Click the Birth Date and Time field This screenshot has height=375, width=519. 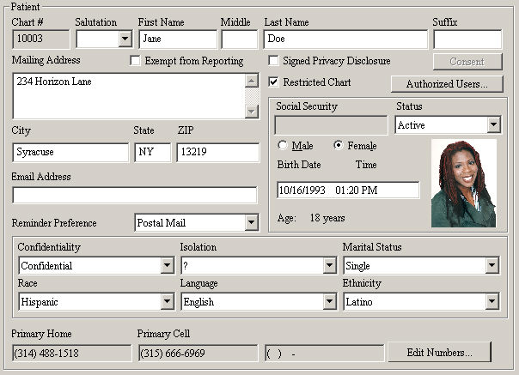tap(347, 190)
